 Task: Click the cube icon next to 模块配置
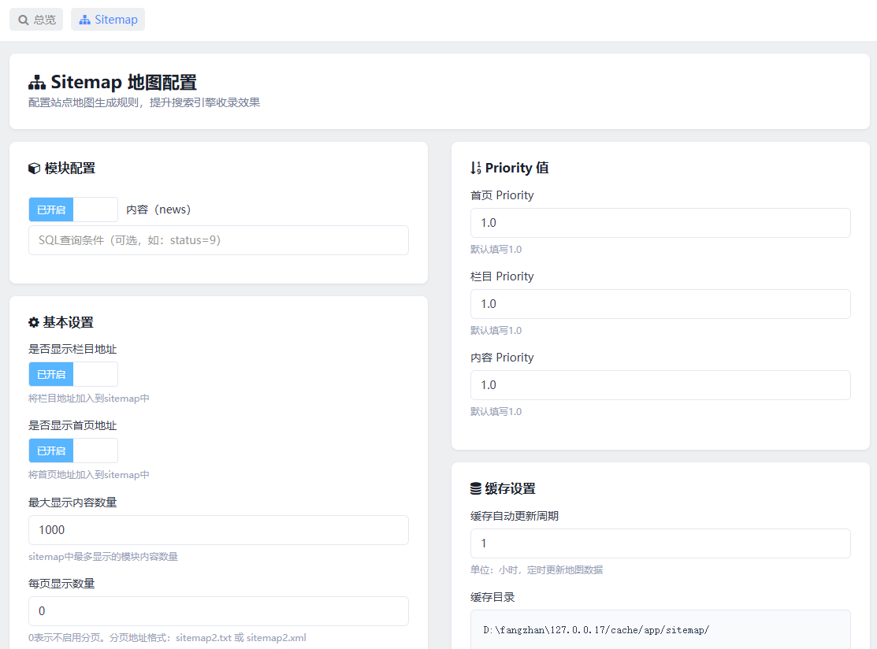click(34, 169)
